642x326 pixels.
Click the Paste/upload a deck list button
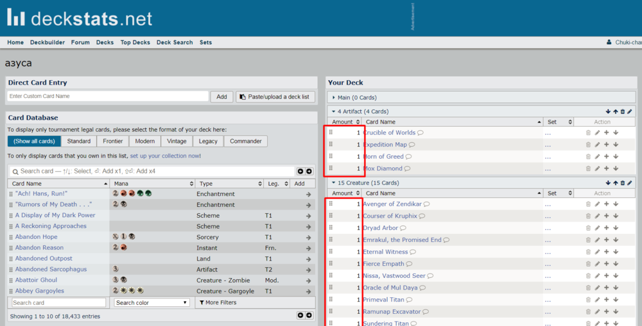click(x=275, y=97)
